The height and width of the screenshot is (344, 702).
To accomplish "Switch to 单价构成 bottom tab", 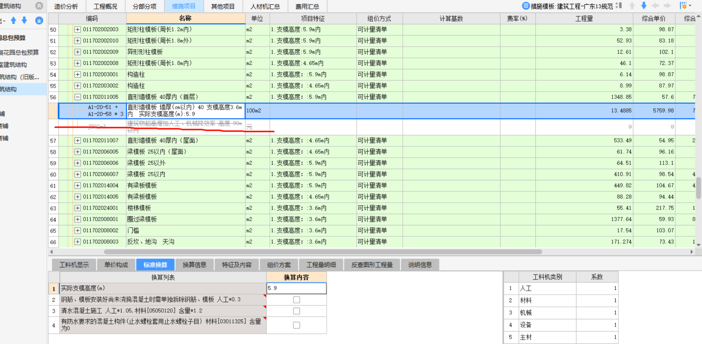I will coord(116,265).
